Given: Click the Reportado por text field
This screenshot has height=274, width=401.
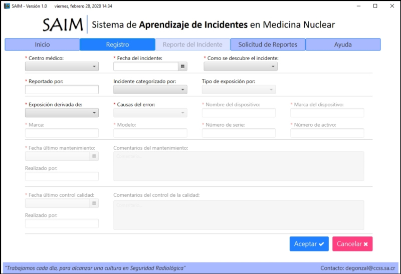Looking at the screenshot, I should click(62, 90).
